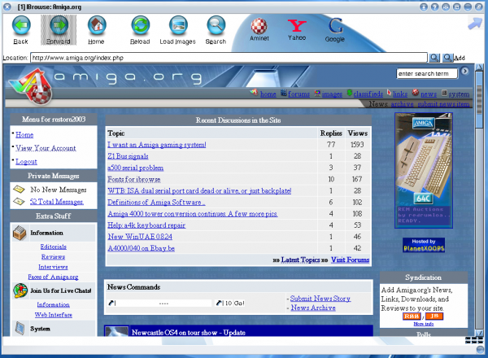
Task: Click the Visit Forums link
Action: (x=350, y=260)
